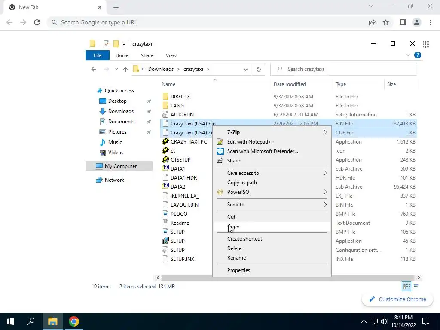Select the CTSETUP application
Viewport: 440px width, 330px height.
180,160
